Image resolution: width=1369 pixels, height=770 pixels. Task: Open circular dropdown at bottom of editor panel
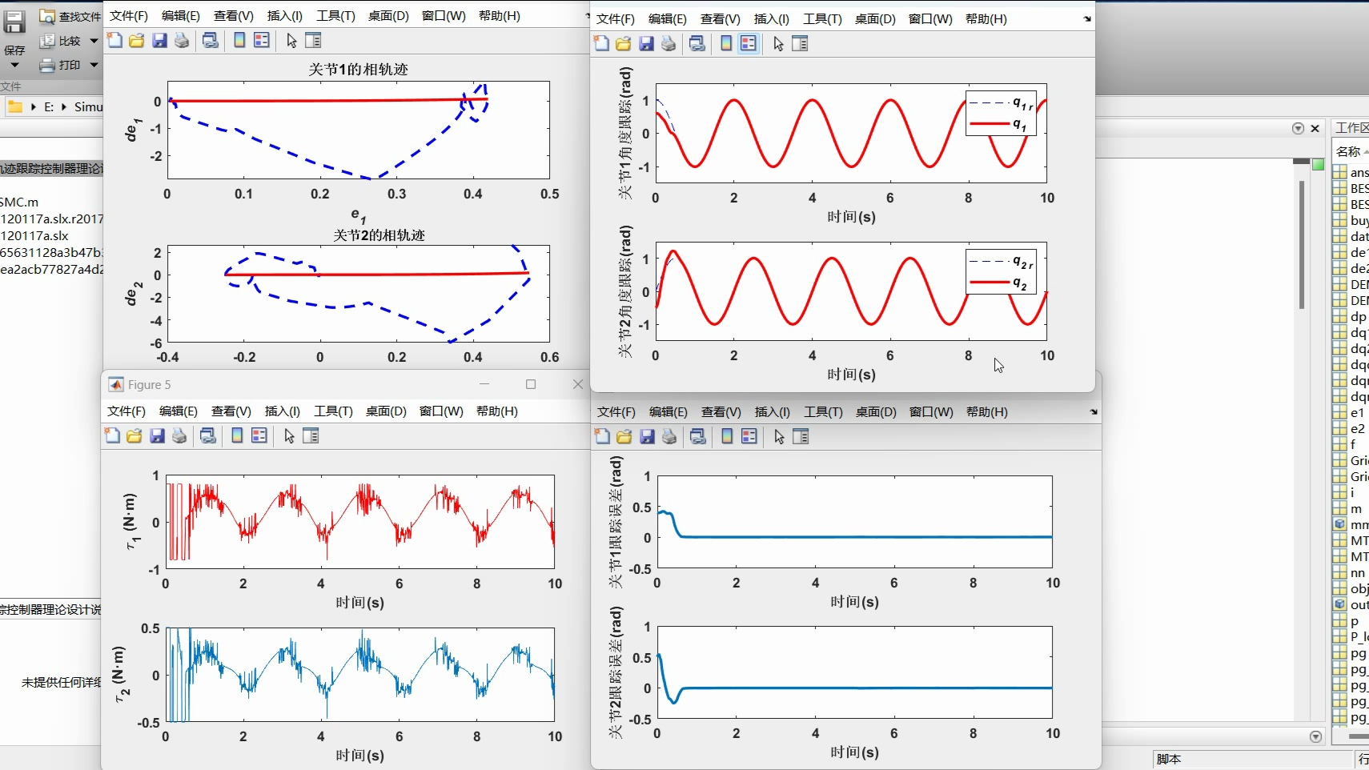click(x=1315, y=736)
